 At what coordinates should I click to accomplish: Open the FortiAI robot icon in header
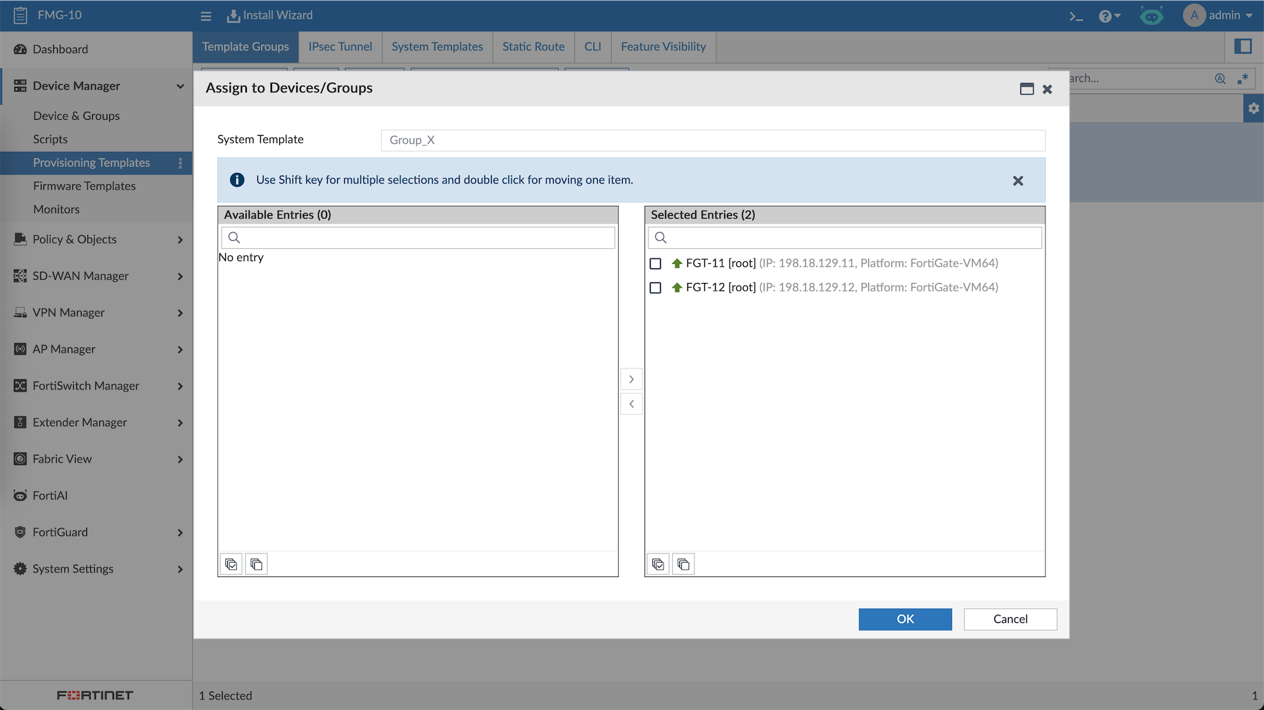click(1151, 16)
